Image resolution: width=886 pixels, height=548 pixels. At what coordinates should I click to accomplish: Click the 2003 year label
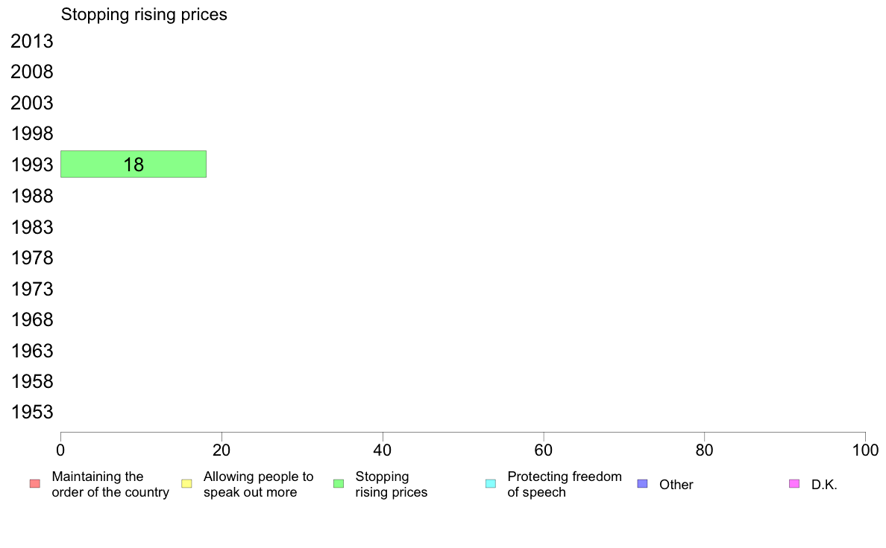(x=32, y=103)
